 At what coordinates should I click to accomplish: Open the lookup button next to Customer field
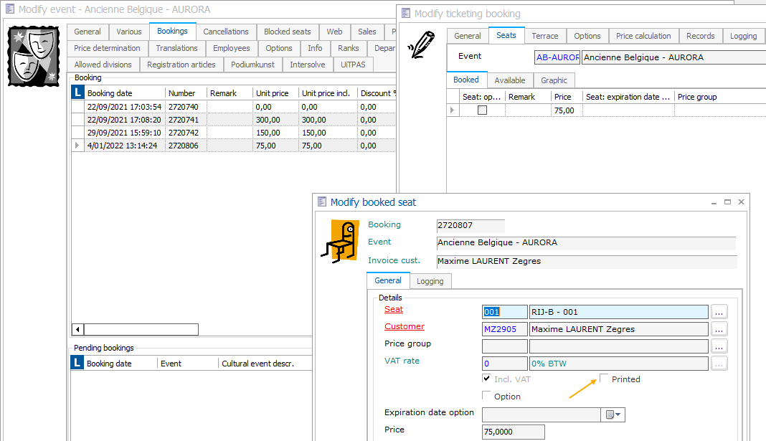pyautogui.click(x=719, y=329)
